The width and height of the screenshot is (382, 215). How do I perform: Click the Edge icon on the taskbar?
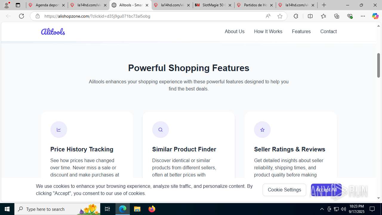[x=123, y=209]
